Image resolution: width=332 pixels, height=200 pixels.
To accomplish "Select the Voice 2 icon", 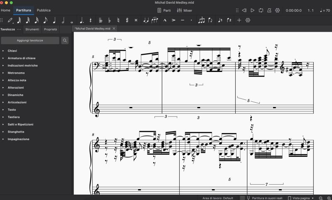I will pos(229,20).
